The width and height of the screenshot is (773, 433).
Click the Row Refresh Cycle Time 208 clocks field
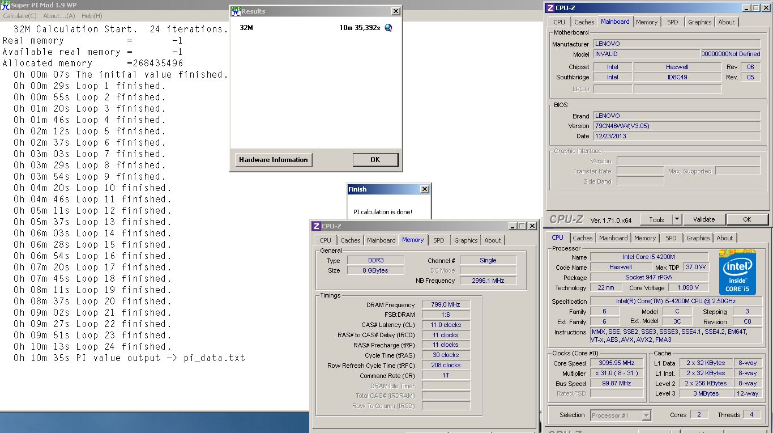446,366
